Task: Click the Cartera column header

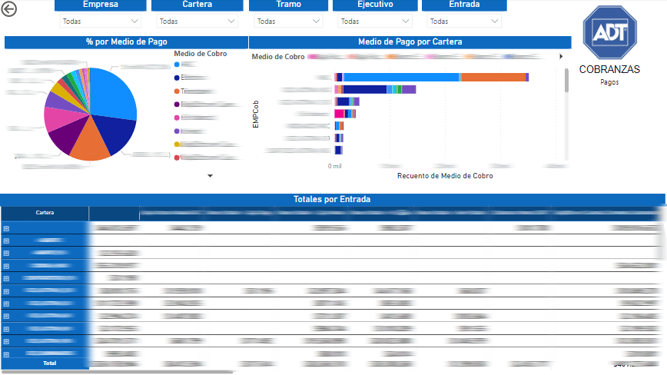Action: pyautogui.click(x=45, y=213)
